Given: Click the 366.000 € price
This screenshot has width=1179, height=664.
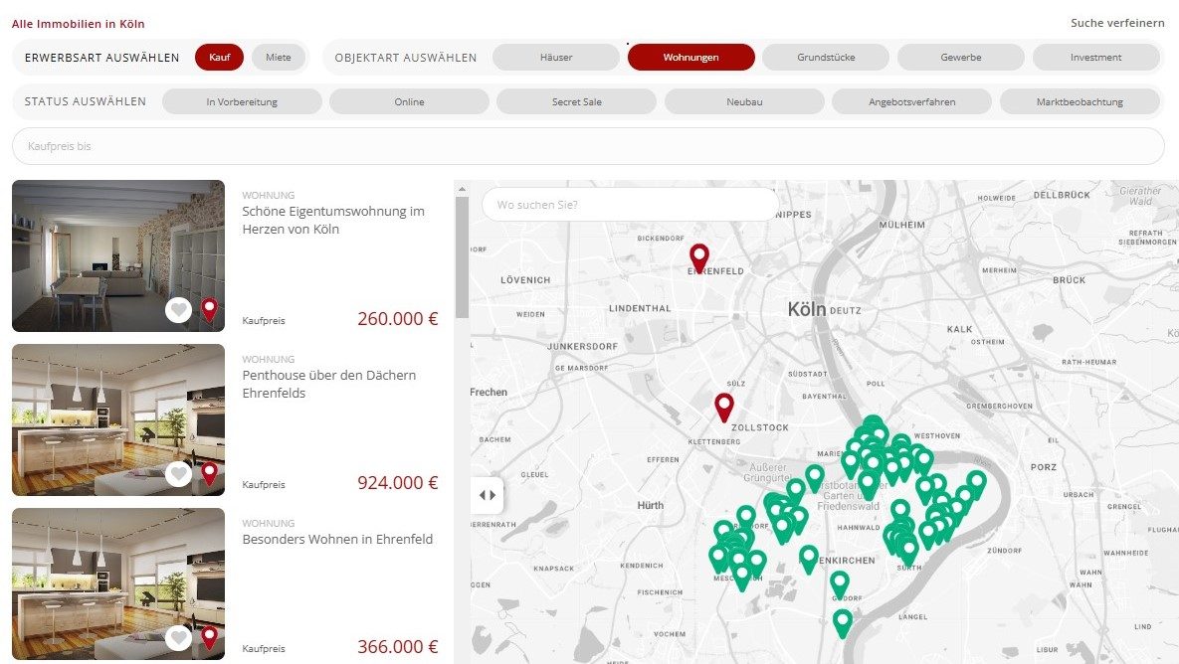Looking at the screenshot, I should pos(397,646).
